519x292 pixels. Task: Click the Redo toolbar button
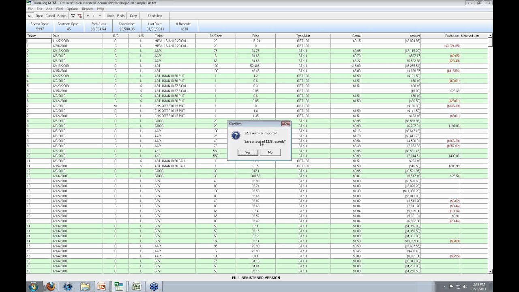[x=121, y=16]
